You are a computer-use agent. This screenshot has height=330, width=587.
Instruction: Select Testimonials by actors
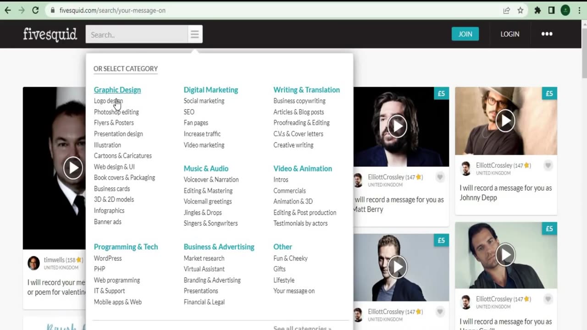[x=300, y=223]
